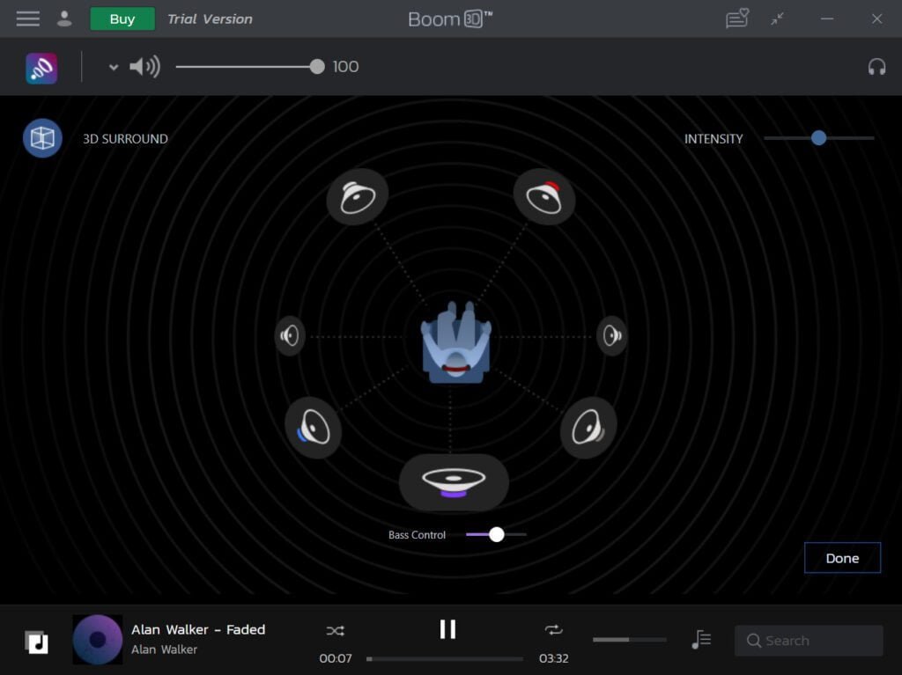
Task: Open the Boom effects app icon
Action: (x=41, y=68)
